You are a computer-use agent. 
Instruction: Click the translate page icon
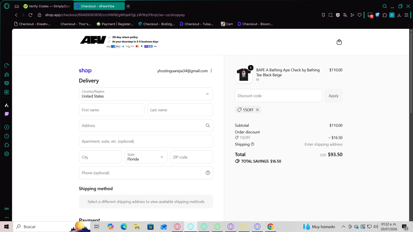pyautogui.click(x=345, y=15)
